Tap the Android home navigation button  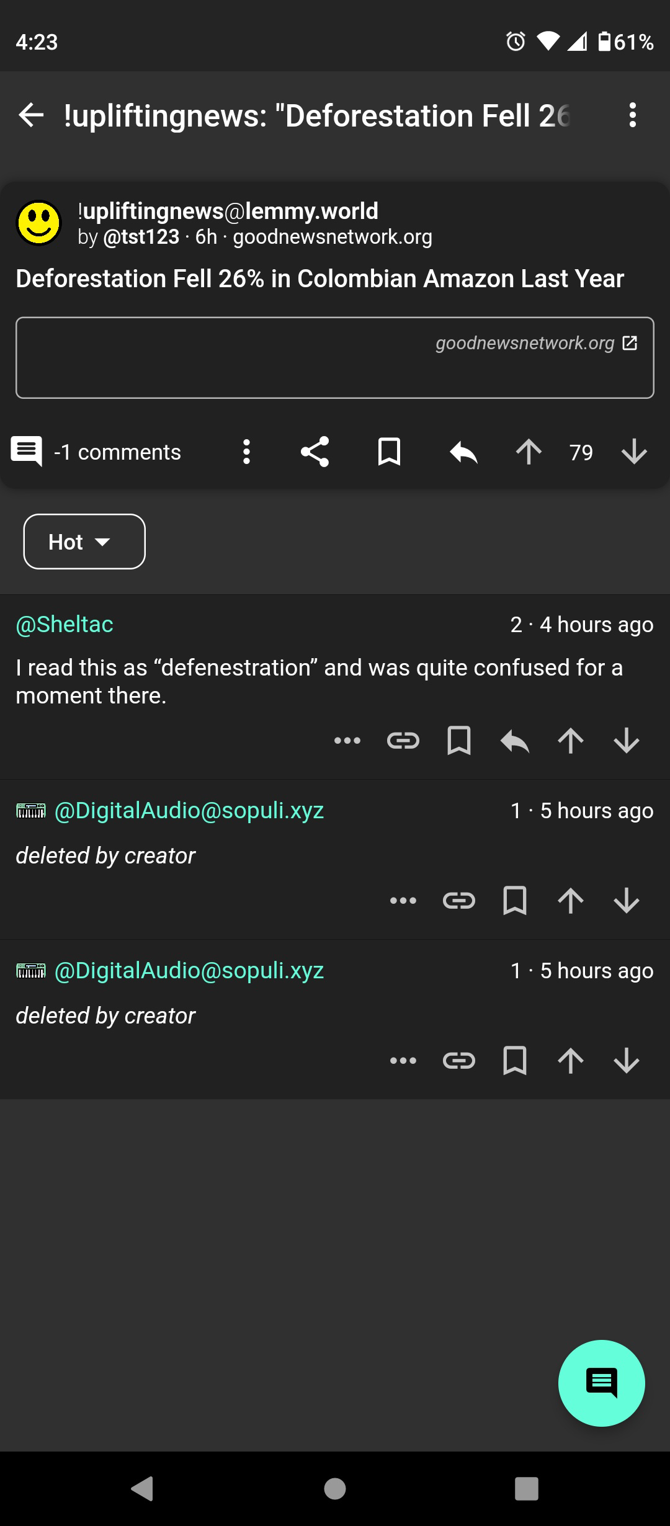335,1489
